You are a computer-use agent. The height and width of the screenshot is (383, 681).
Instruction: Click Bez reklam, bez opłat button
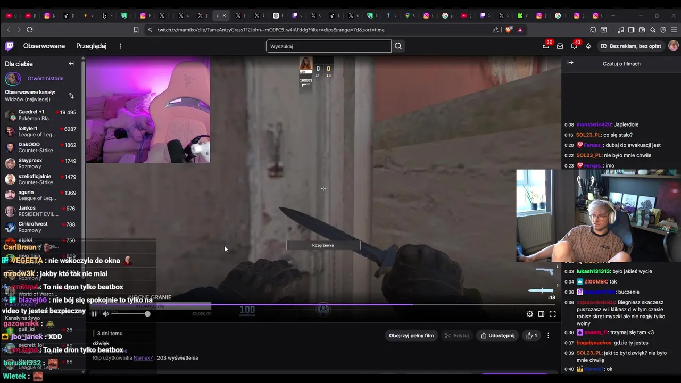630,46
